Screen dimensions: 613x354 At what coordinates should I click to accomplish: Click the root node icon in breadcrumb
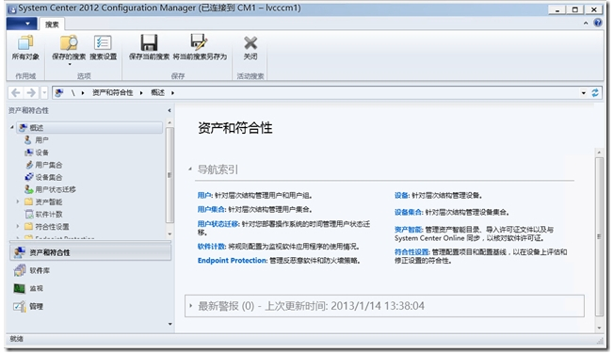(x=59, y=92)
